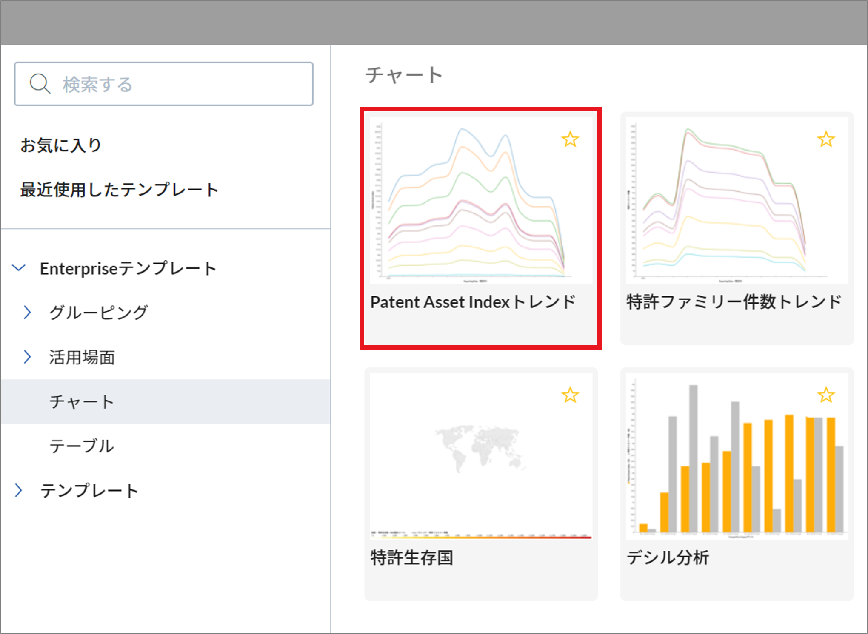Open Patent Asset Indexトレンド chart thumbnail

(481, 200)
